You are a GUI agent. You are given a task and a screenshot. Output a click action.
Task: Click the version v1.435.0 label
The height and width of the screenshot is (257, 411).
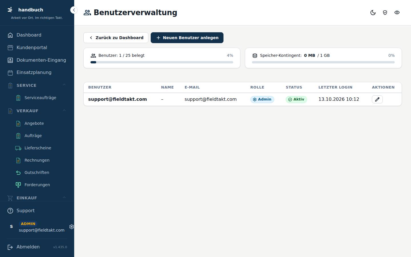(x=60, y=247)
